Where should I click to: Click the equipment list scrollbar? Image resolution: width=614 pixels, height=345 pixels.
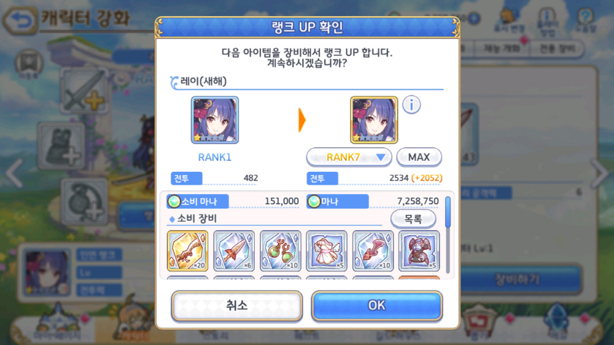click(x=448, y=235)
